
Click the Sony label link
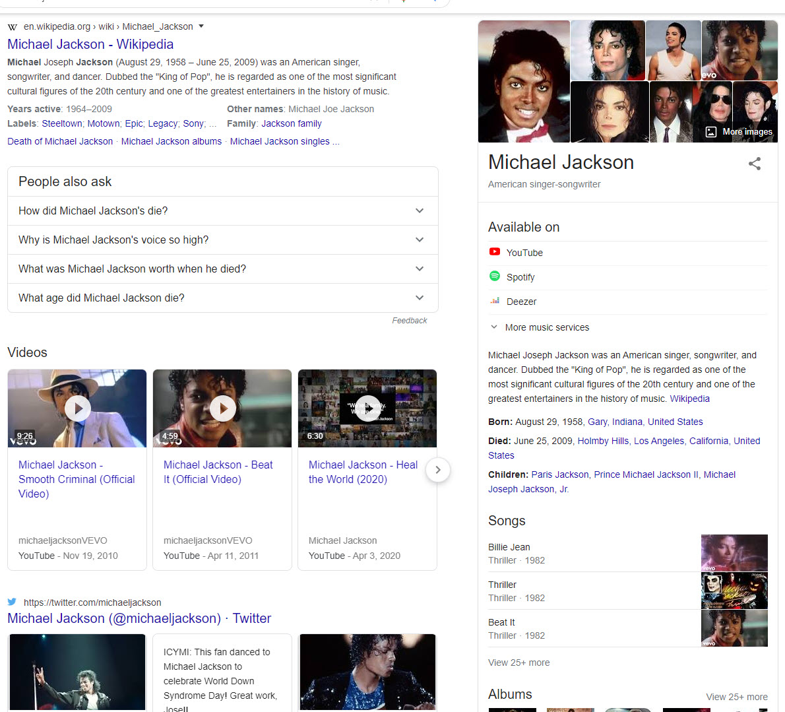click(193, 123)
